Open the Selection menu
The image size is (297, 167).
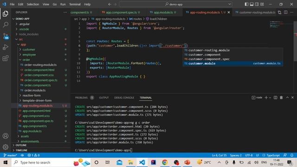click(33, 4)
